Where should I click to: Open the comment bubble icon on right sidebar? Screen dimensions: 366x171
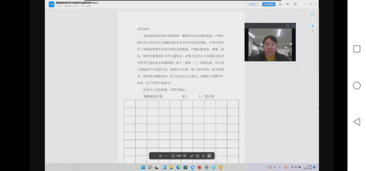click(312, 15)
